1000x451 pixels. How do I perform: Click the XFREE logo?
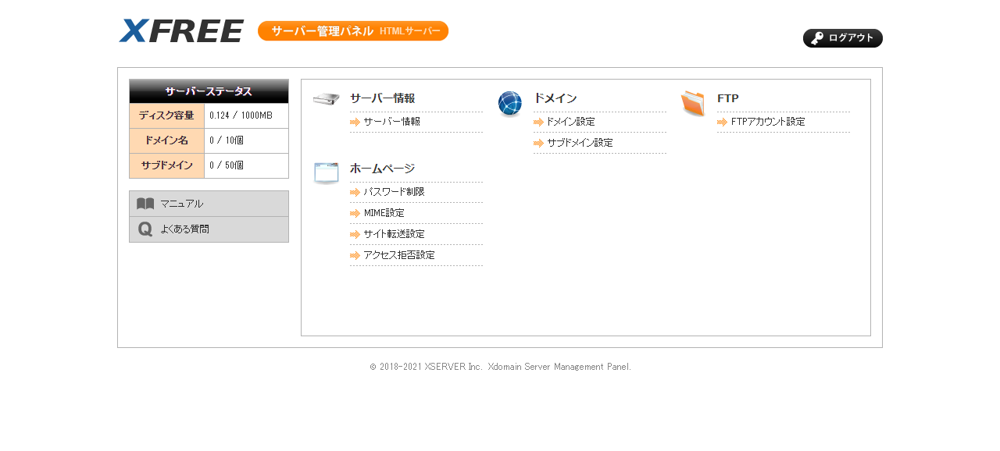181,30
